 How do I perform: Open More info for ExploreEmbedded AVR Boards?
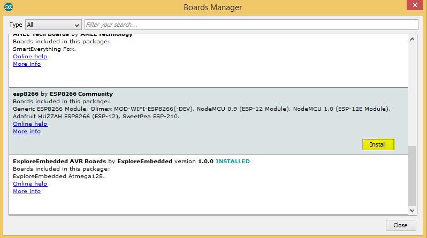click(27, 191)
